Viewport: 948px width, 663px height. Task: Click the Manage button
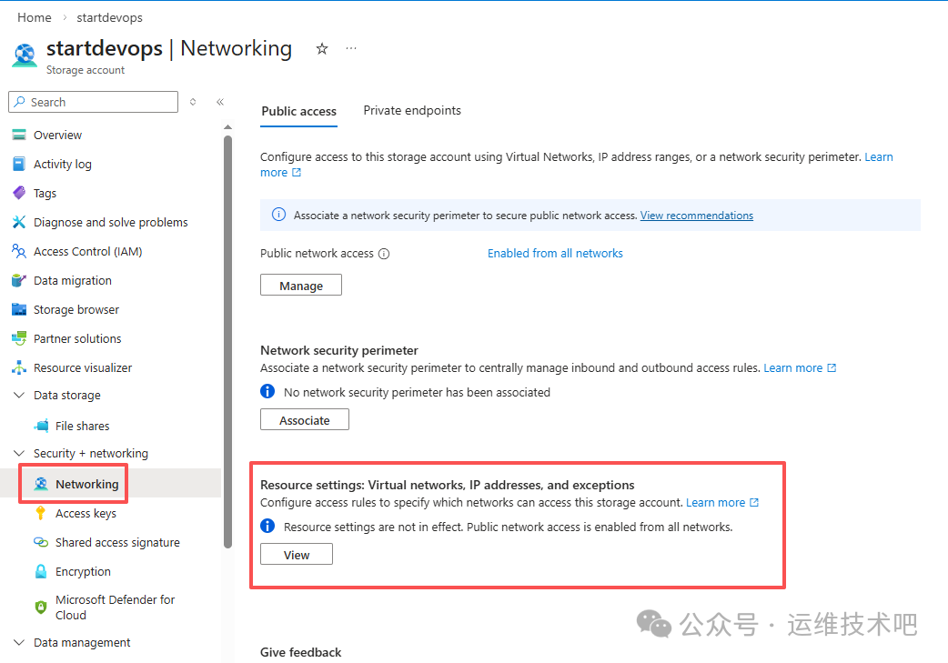coord(301,286)
